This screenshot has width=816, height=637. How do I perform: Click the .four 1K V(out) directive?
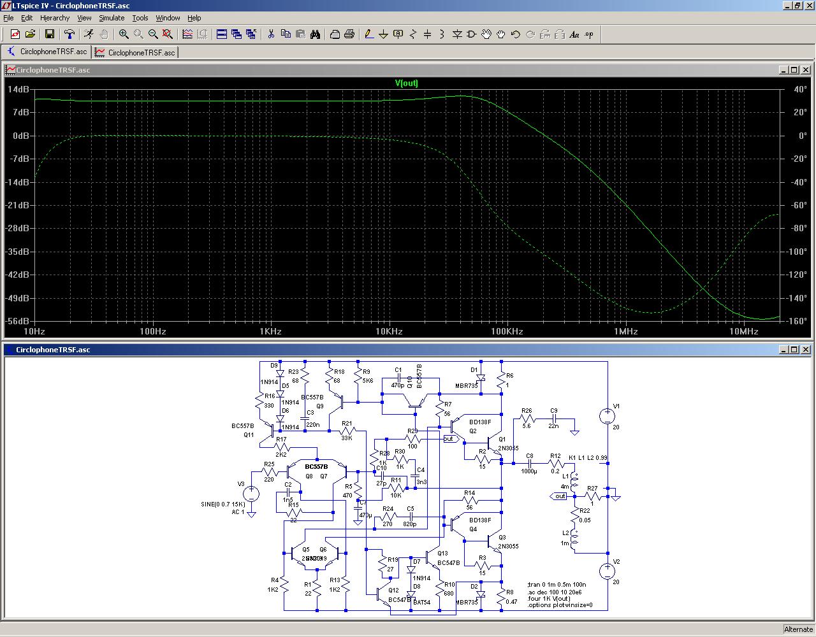click(549, 599)
